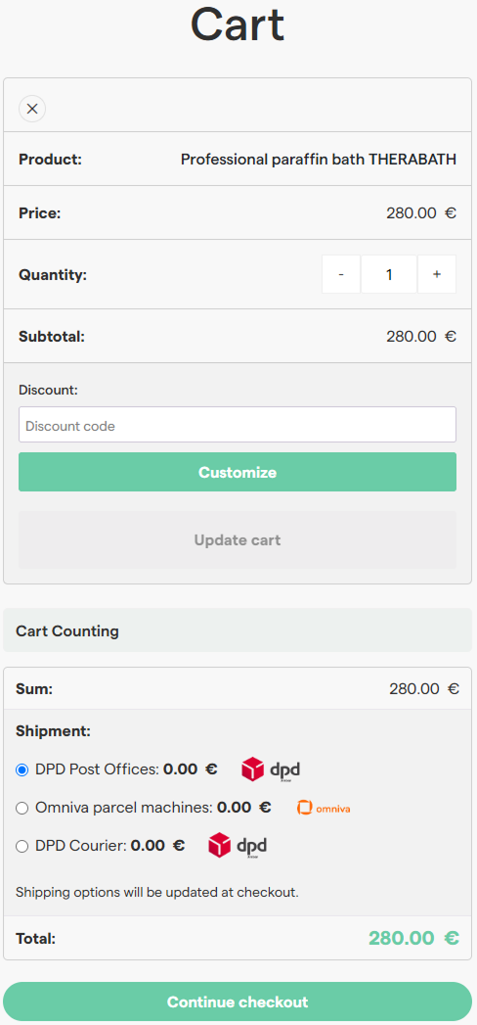Click the DPD Courier label text
477x1025 pixels.
point(81,846)
